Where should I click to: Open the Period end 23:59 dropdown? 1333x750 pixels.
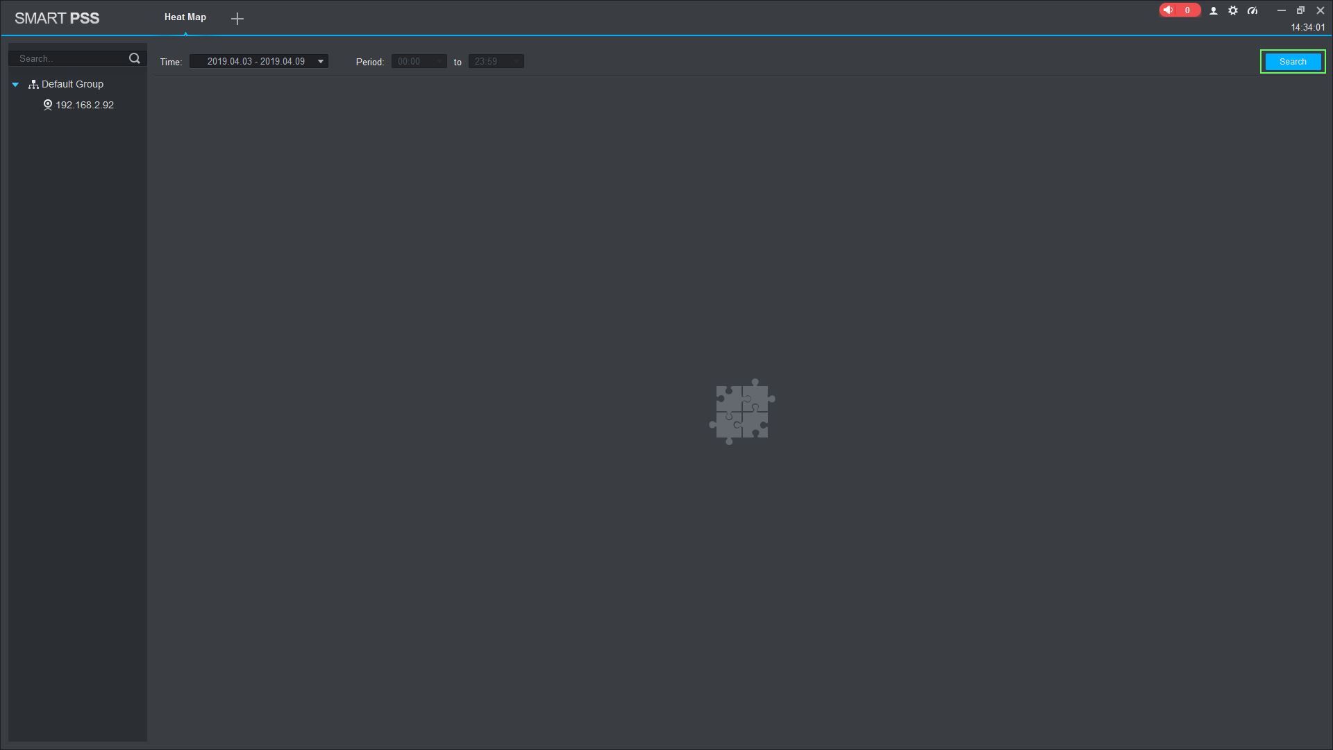tap(496, 61)
